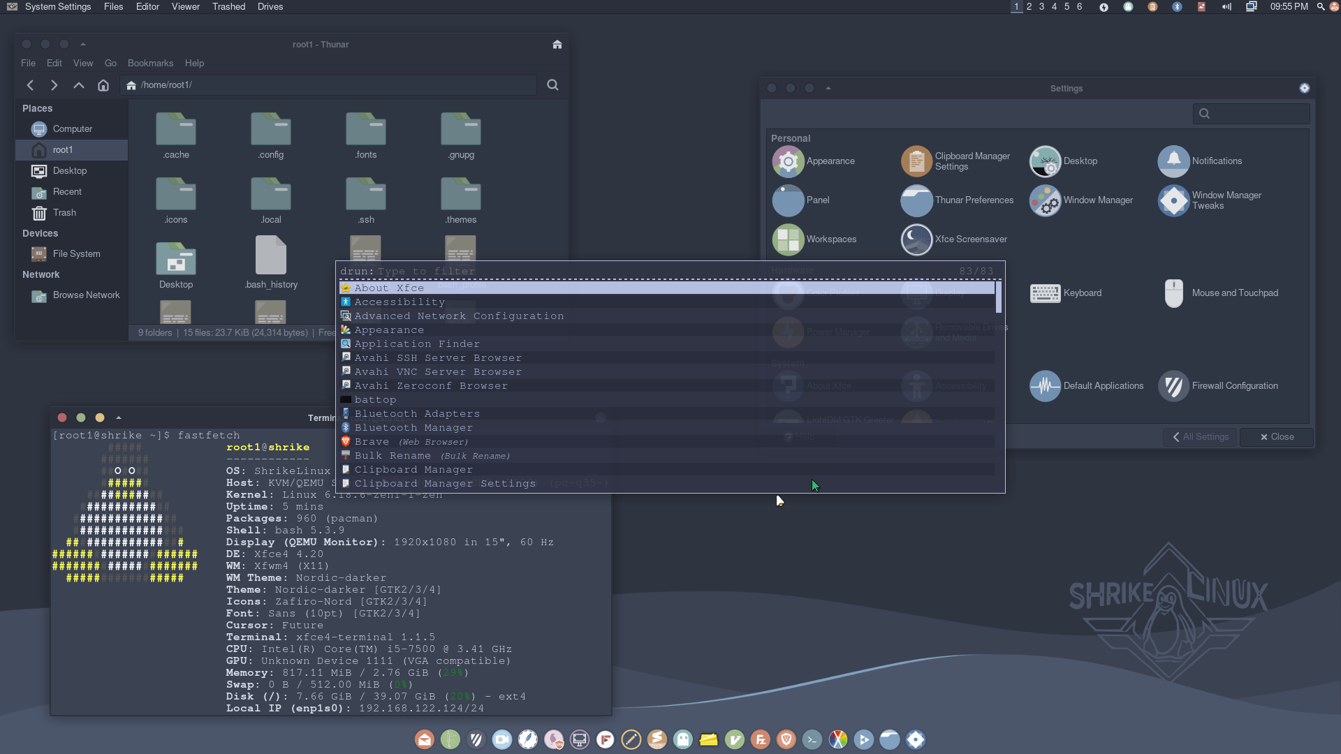Roll up the Settings window with its titlebar arrow
1341x754 pixels.
828,88
